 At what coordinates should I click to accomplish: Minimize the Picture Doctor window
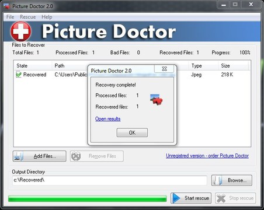click(x=224, y=5)
